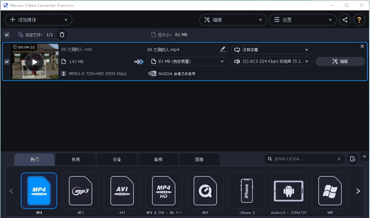The width and height of the screenshot is (370, 218).
Task: Deselect the checkbox for 06 久别的人.vob
Action: pos(6,61)
